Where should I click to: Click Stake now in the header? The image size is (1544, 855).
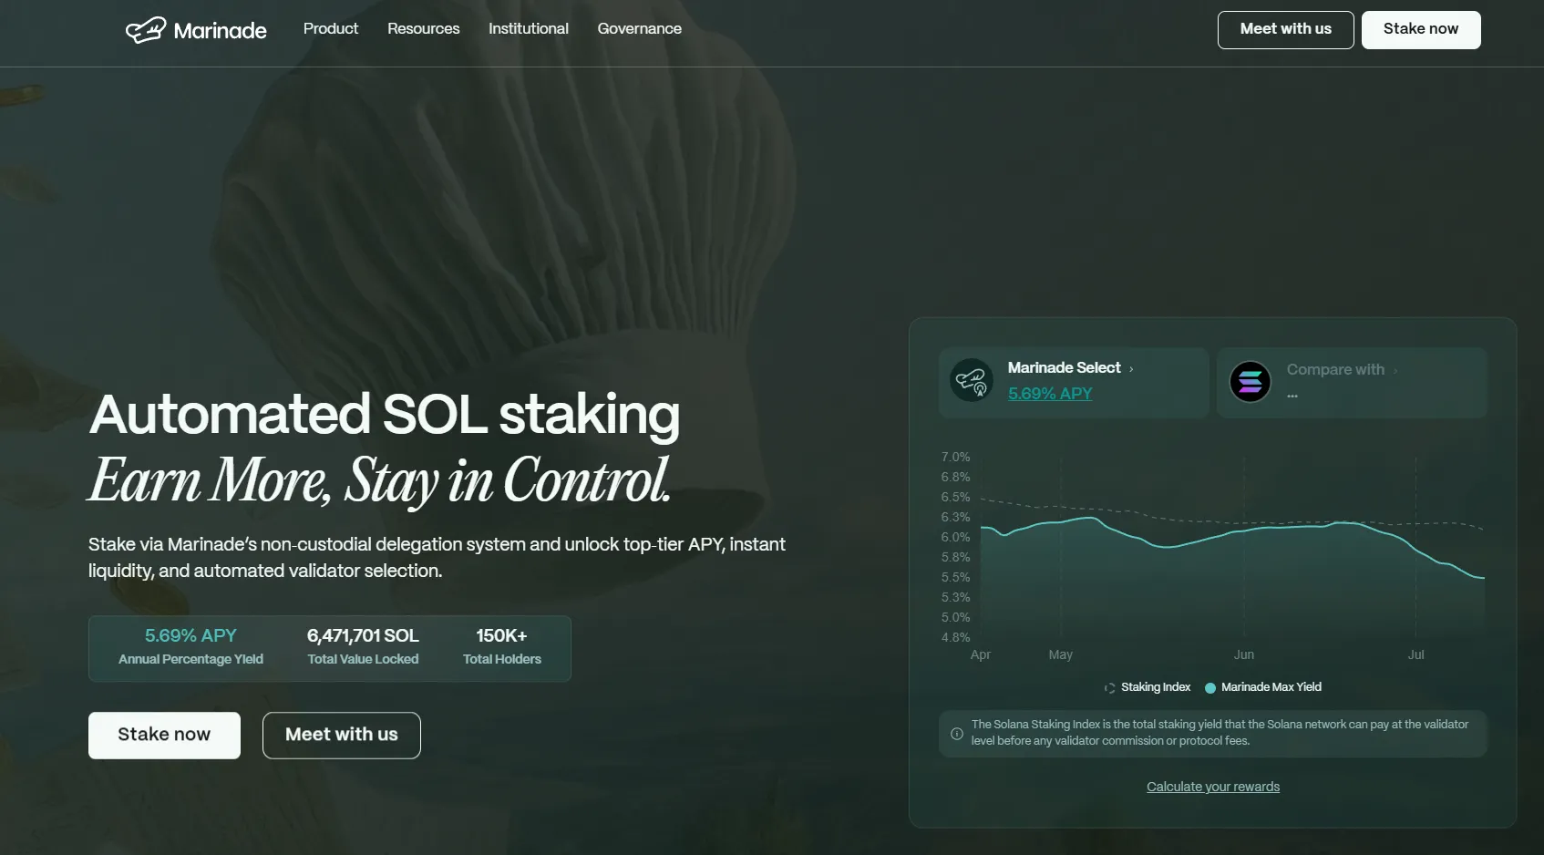tap(1421, 30)
